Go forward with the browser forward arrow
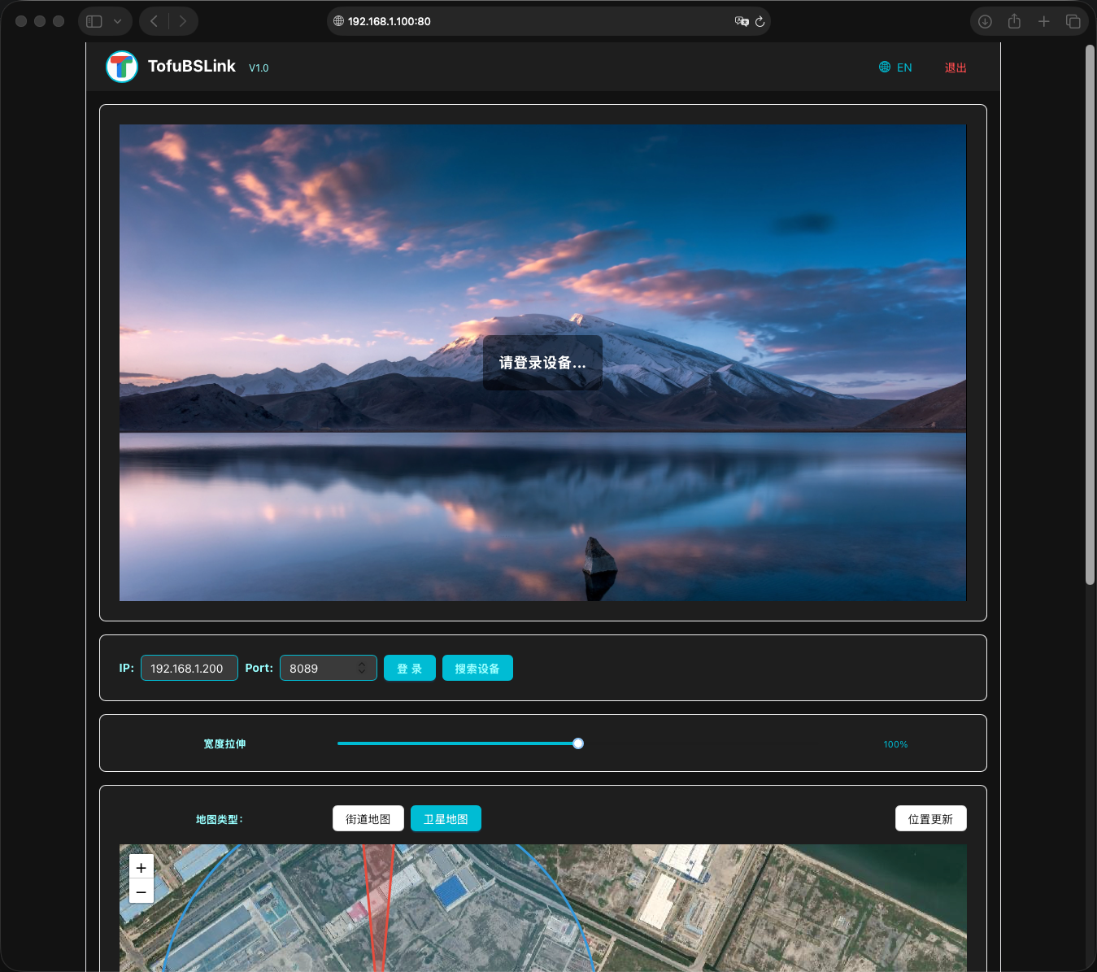The height and width of the screenshot is (972, 1097). click(183, 21)
